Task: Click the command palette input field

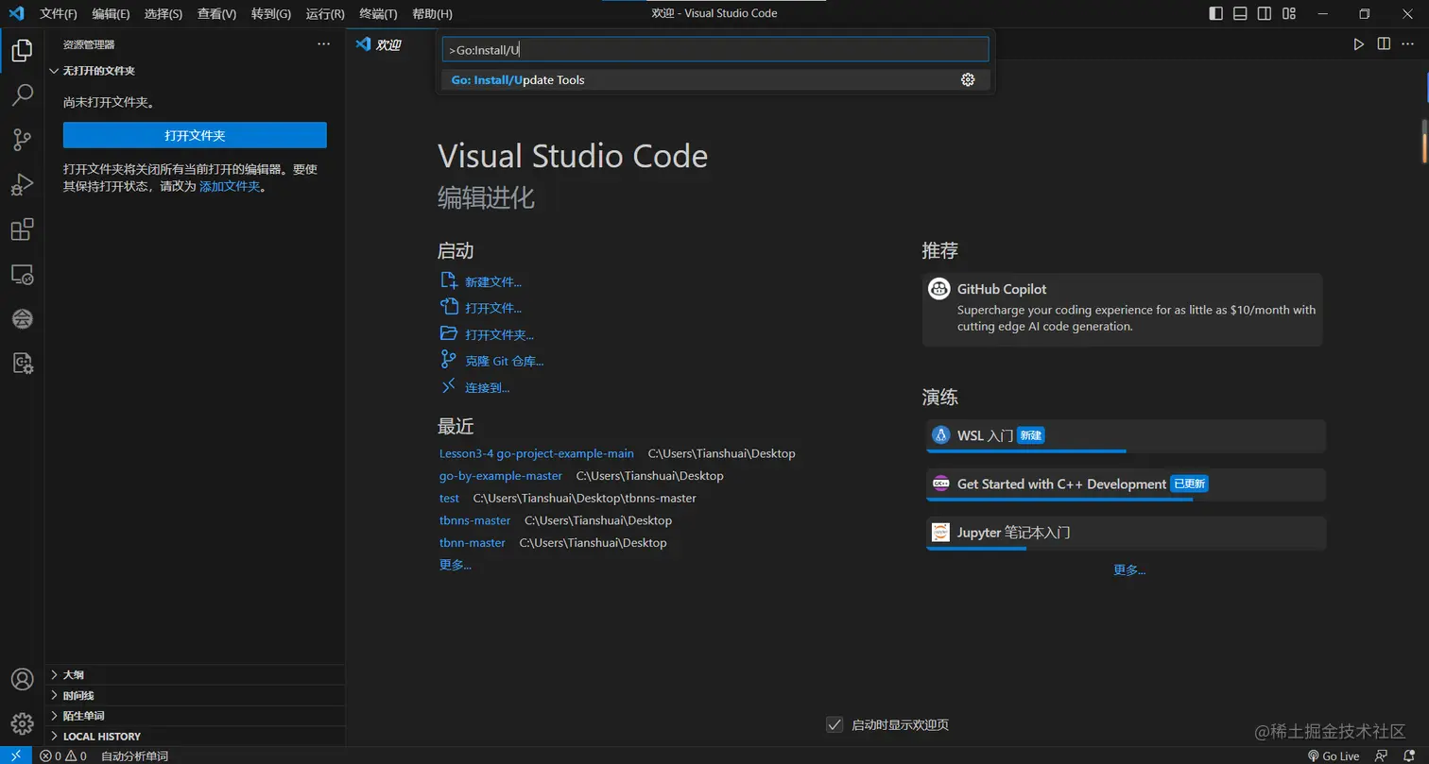Action: (x=715, y=49)
